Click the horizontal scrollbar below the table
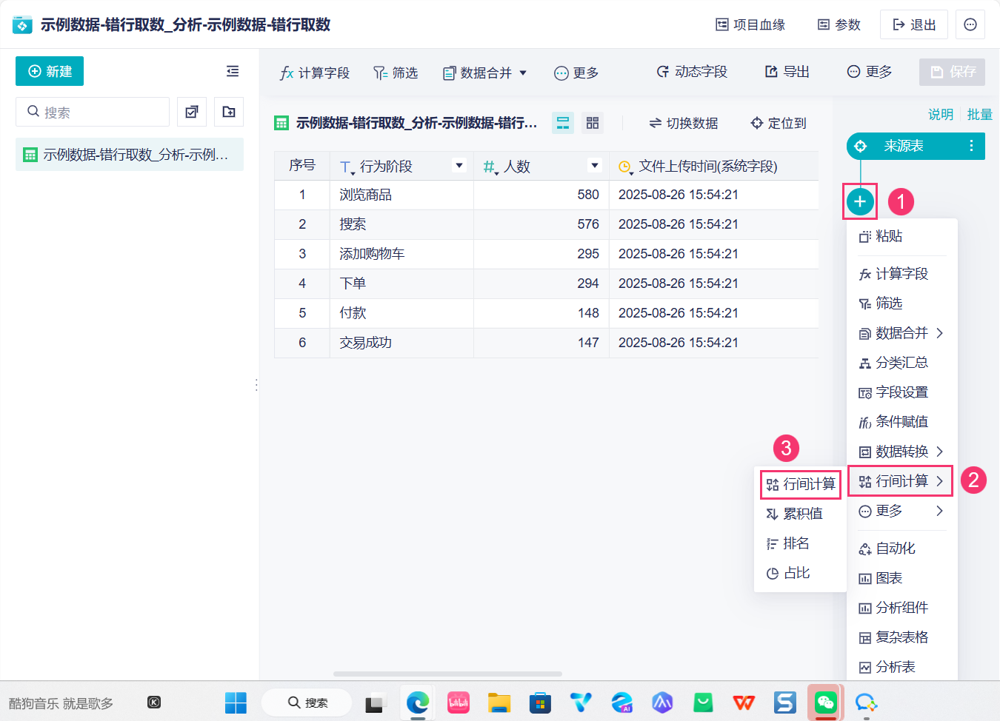Viewport: 1000px width, 721px height. [447, 674]
